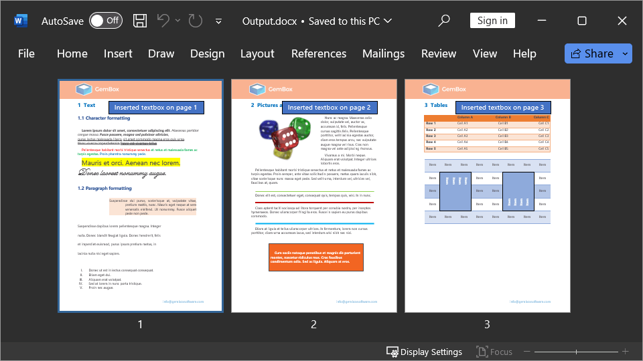Click the Undo arrow icon

(163, 21)
